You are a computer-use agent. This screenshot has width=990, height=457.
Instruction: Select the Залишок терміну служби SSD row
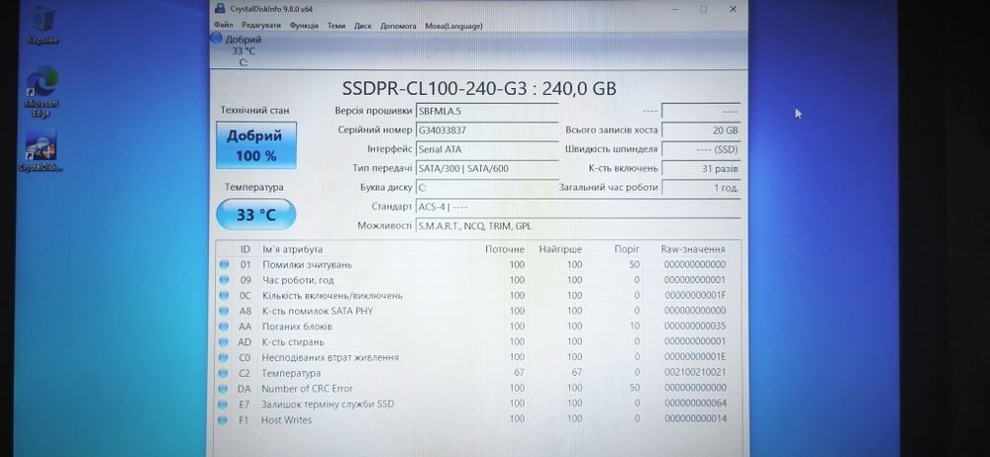pyautogui.click(x=478, y=404)
